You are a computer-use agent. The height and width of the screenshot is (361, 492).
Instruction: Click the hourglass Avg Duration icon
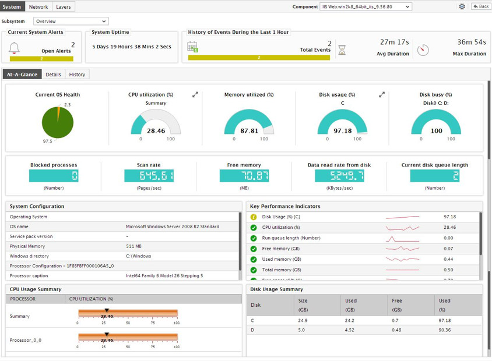tap(342, 51)
